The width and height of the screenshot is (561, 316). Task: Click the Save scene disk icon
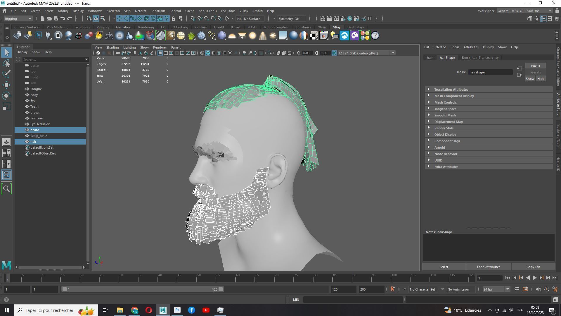click(x=56, y=18)
